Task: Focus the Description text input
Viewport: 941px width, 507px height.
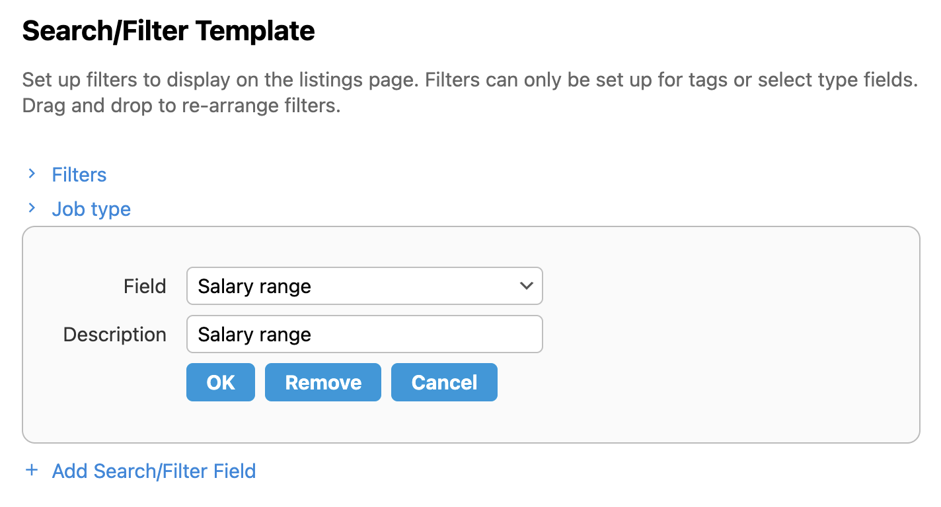Action: click(x=364, y=334)
